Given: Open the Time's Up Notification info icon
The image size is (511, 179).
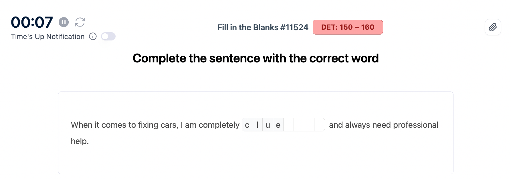Looking at the screenshot, I should pos(93,36).
